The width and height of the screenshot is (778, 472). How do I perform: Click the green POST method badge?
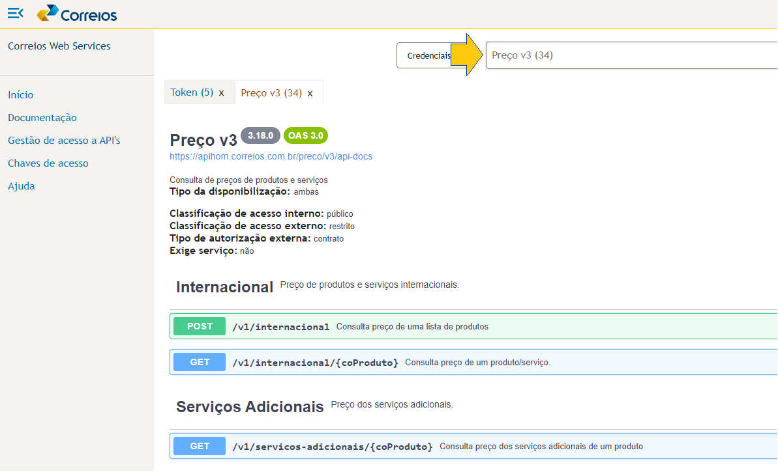pos(200,326)
